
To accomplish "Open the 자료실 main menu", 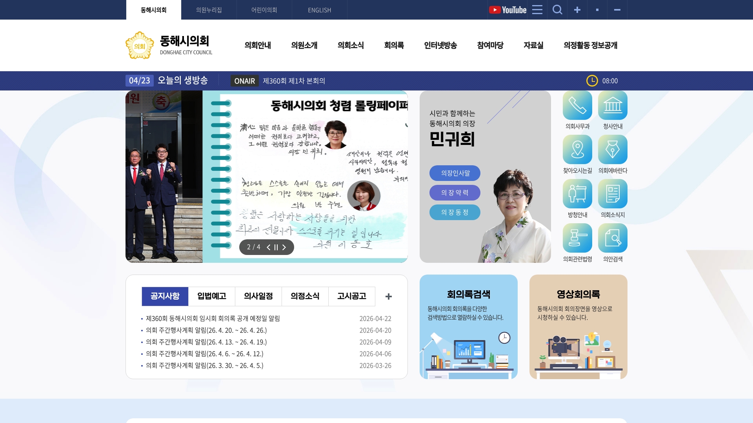I will 533,45.
